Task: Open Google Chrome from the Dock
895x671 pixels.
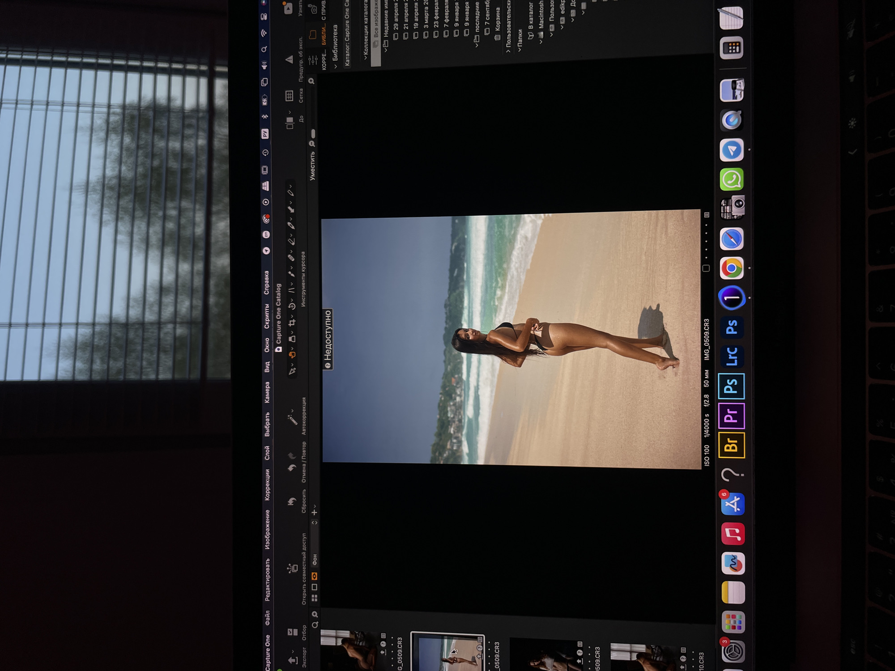Action: (732, 268)
